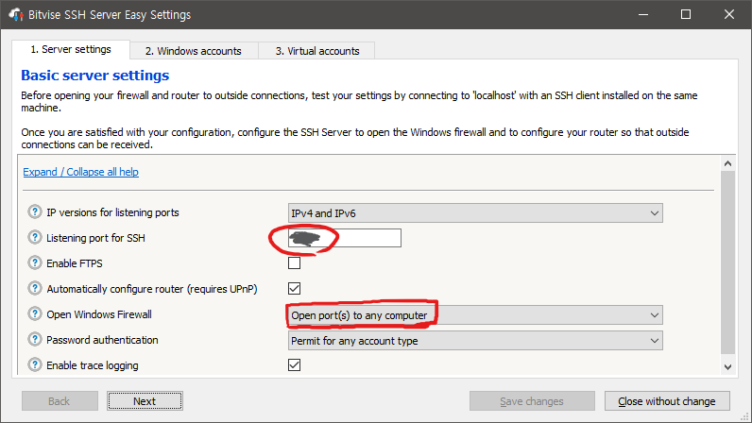Close the Easy Settings window
The image size is (752, 423).
[x=729, y=14]
